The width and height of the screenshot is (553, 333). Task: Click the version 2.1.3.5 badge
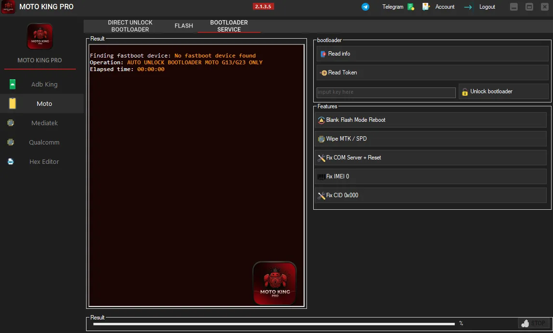tap(263, 6)
